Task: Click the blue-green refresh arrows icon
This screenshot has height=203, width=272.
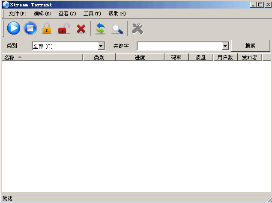Action: 100,28
